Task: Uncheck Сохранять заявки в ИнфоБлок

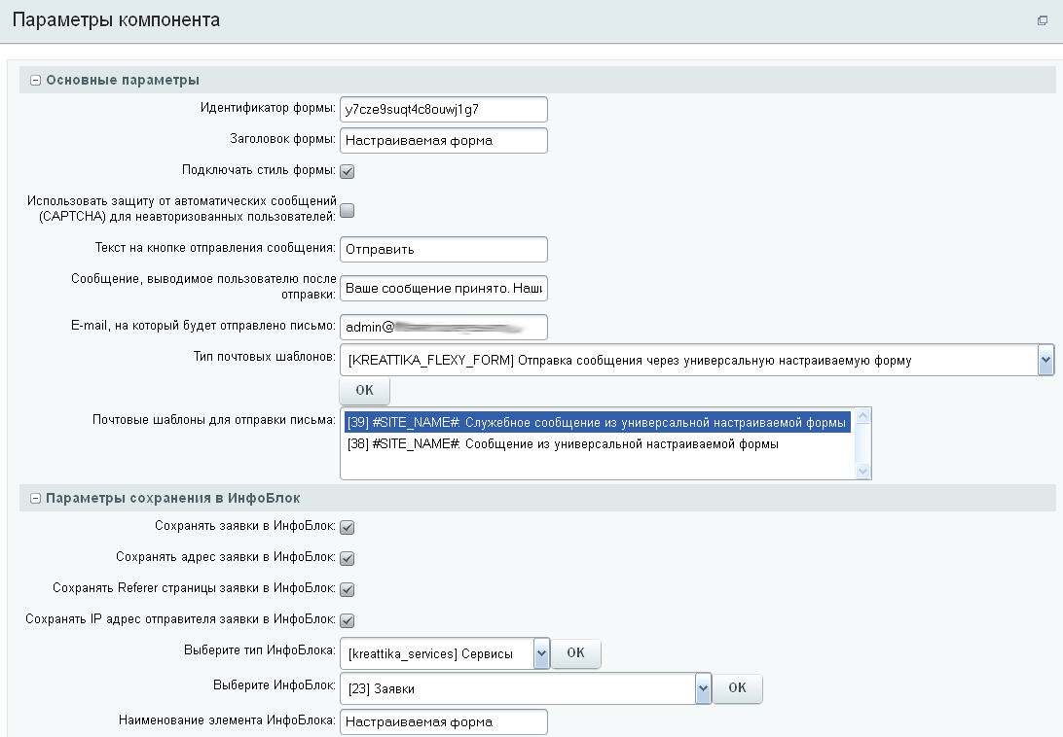Action: 347,527
